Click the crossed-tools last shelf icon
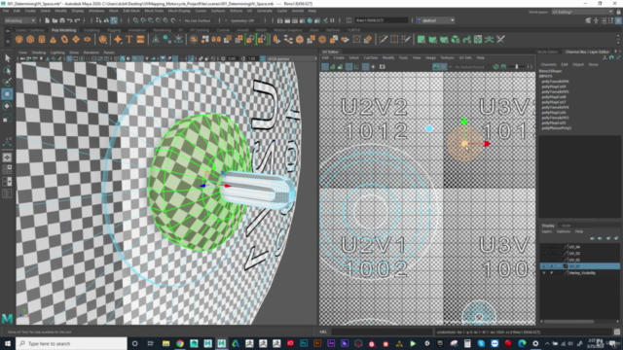 click(x=500, y=39)
